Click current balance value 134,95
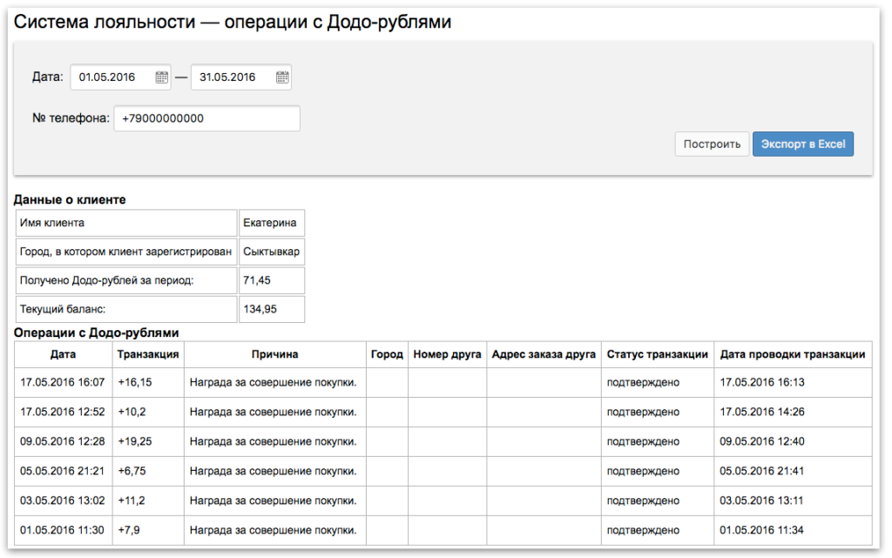The image size is (892, 558). click(x=272, y=309)
